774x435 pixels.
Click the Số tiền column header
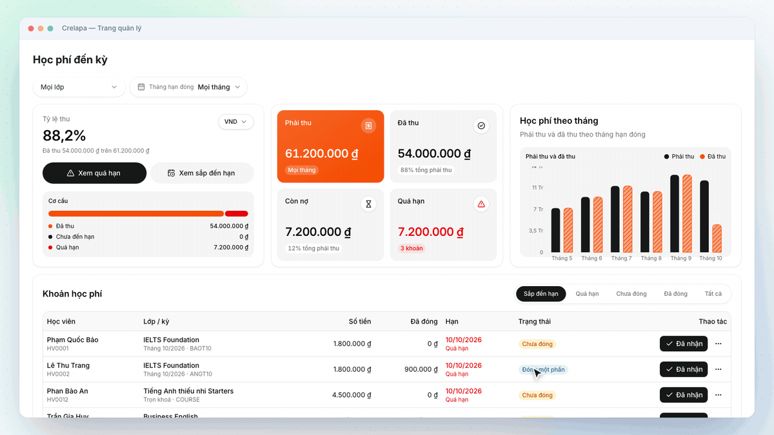point(360,322)
